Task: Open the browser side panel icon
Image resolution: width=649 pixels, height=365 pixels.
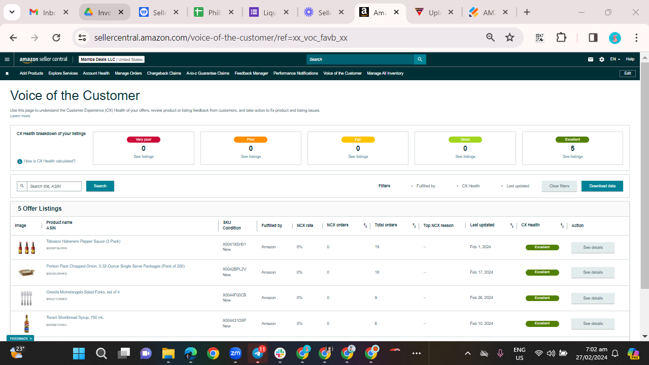Action: pyautogui.click(x=593, y=38)
